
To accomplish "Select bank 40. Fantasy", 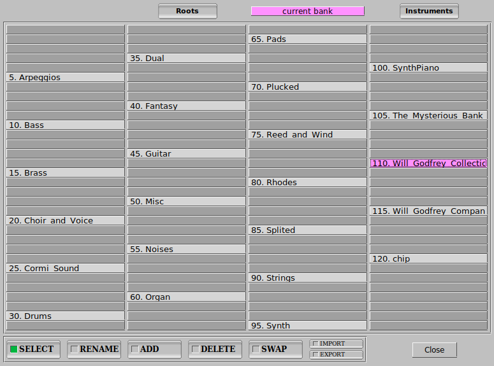I will [x=187, y=106].
